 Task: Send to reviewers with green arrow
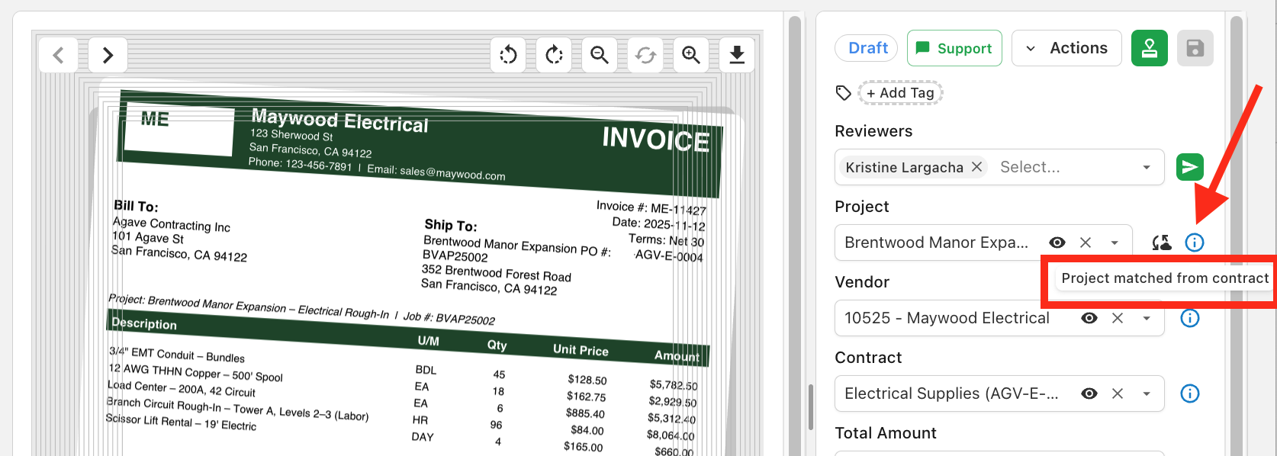(x=1190, y=167)
